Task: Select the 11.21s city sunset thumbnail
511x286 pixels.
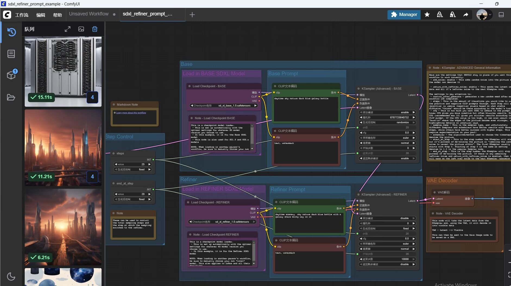Action: [x=63, y=148]
